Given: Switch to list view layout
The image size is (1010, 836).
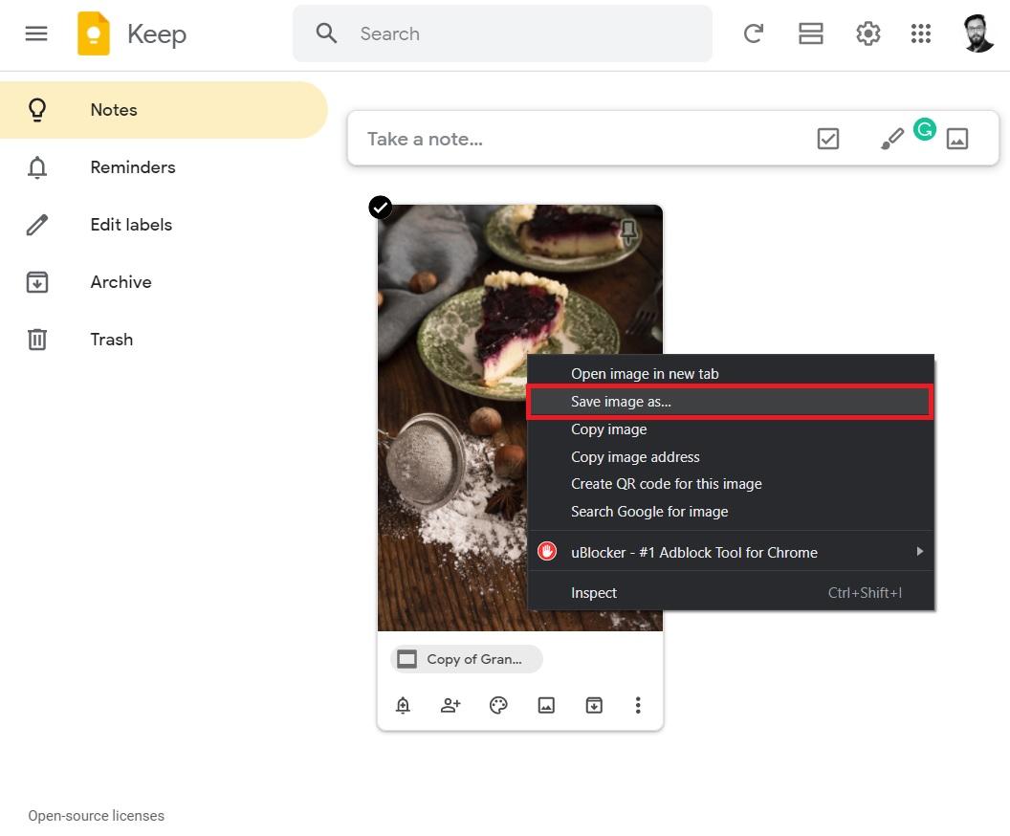Looking at the screenshot, I should (811, 33).
